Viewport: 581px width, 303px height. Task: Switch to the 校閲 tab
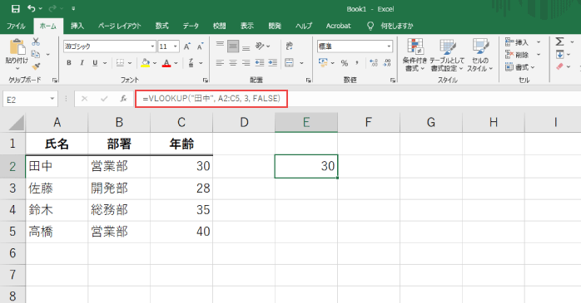point(220,26)
